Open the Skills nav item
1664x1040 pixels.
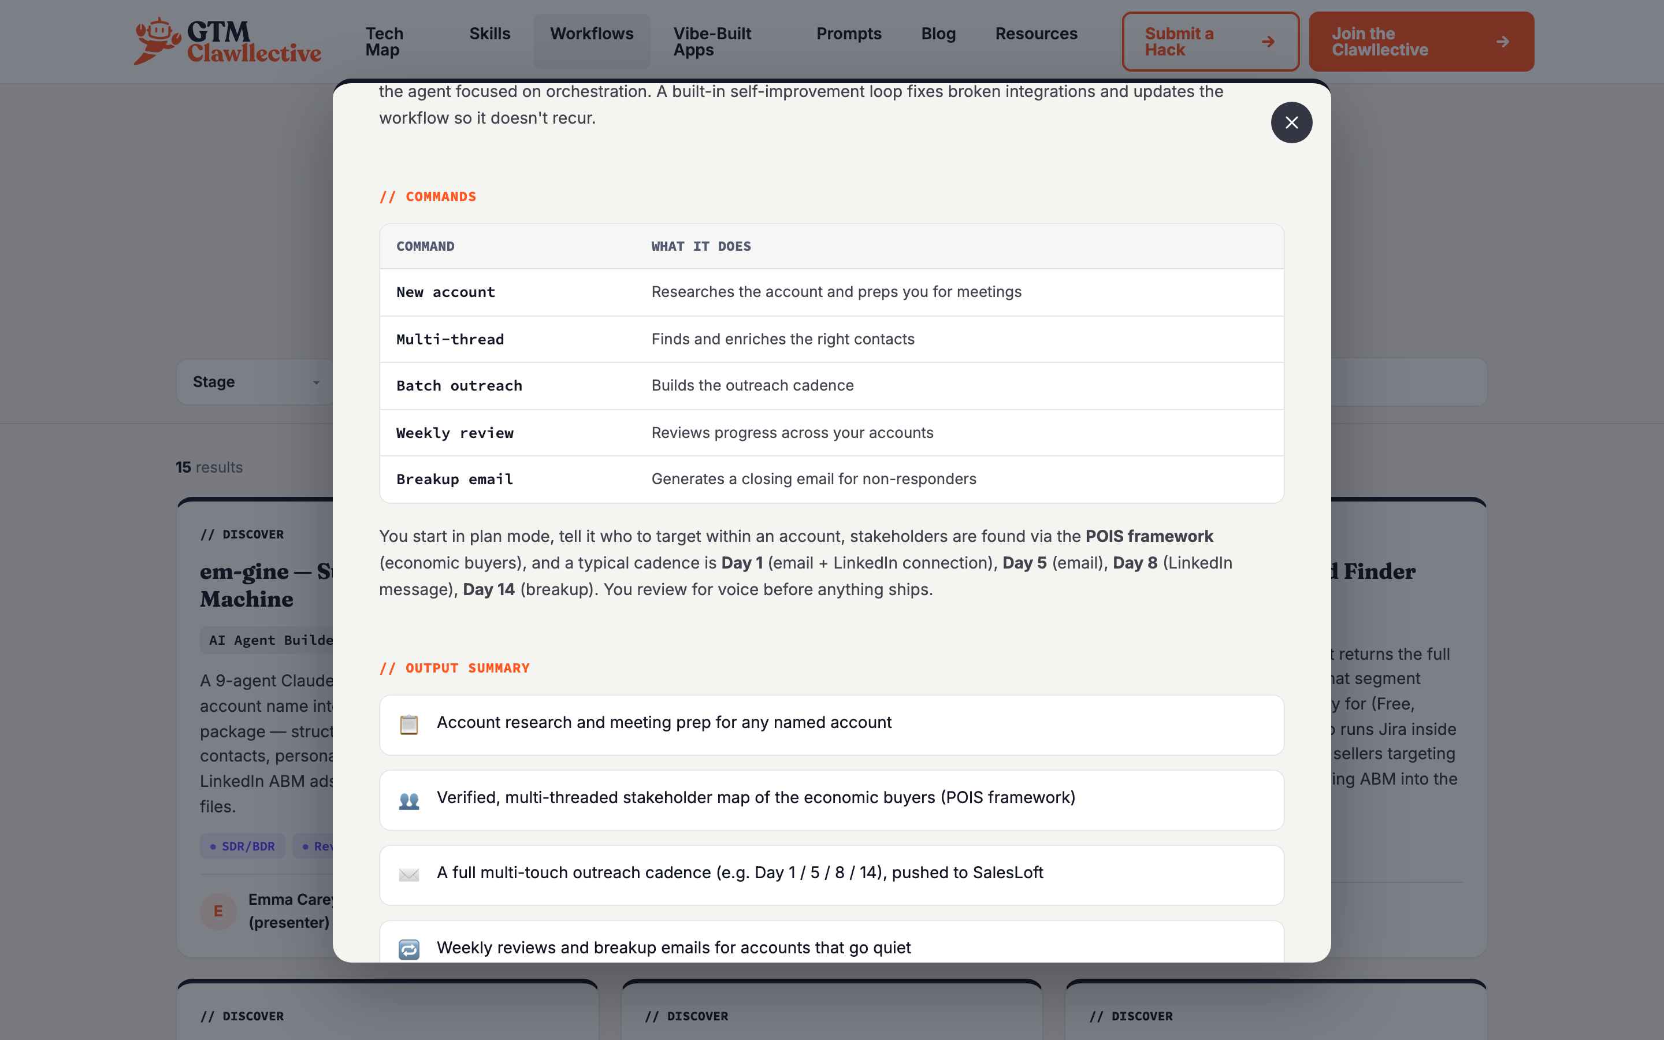[x=489, y=34]
